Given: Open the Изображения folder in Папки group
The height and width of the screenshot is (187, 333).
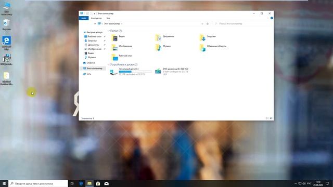Looking at the screenshot, I should (122, 47).
